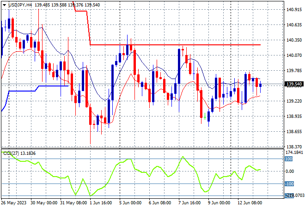Click the 5 Jun 00:00 time label

(x=130, y=203)
